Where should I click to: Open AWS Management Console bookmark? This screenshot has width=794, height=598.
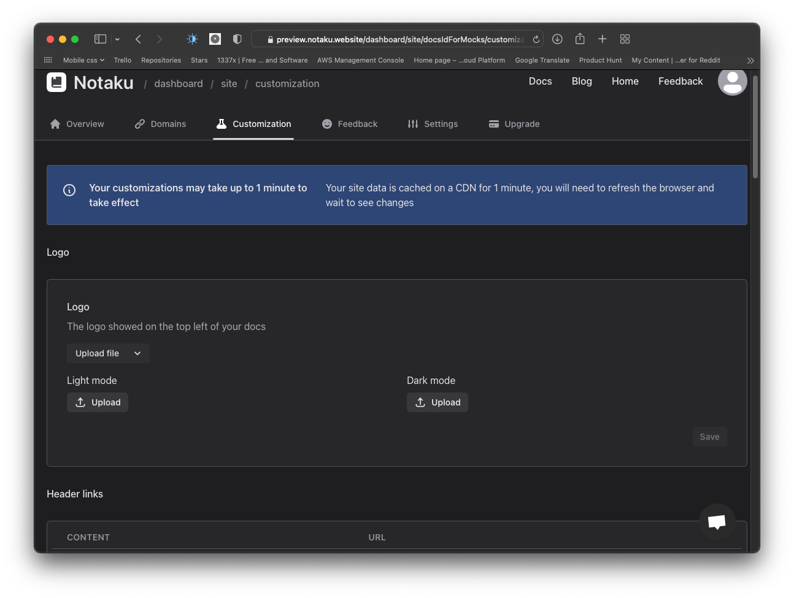tap(360, 60)
